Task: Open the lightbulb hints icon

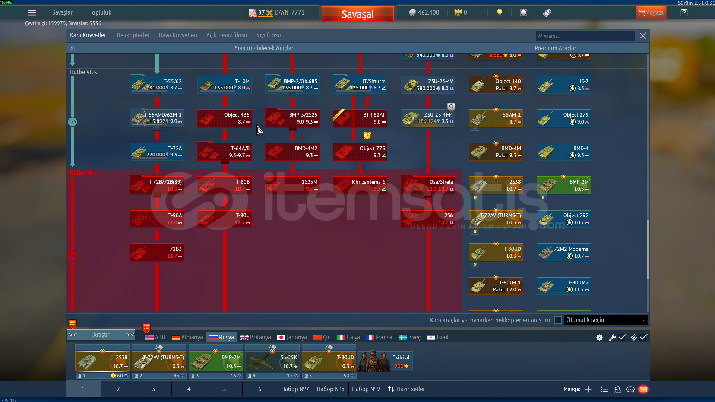Action: click(x=500, y=13)
